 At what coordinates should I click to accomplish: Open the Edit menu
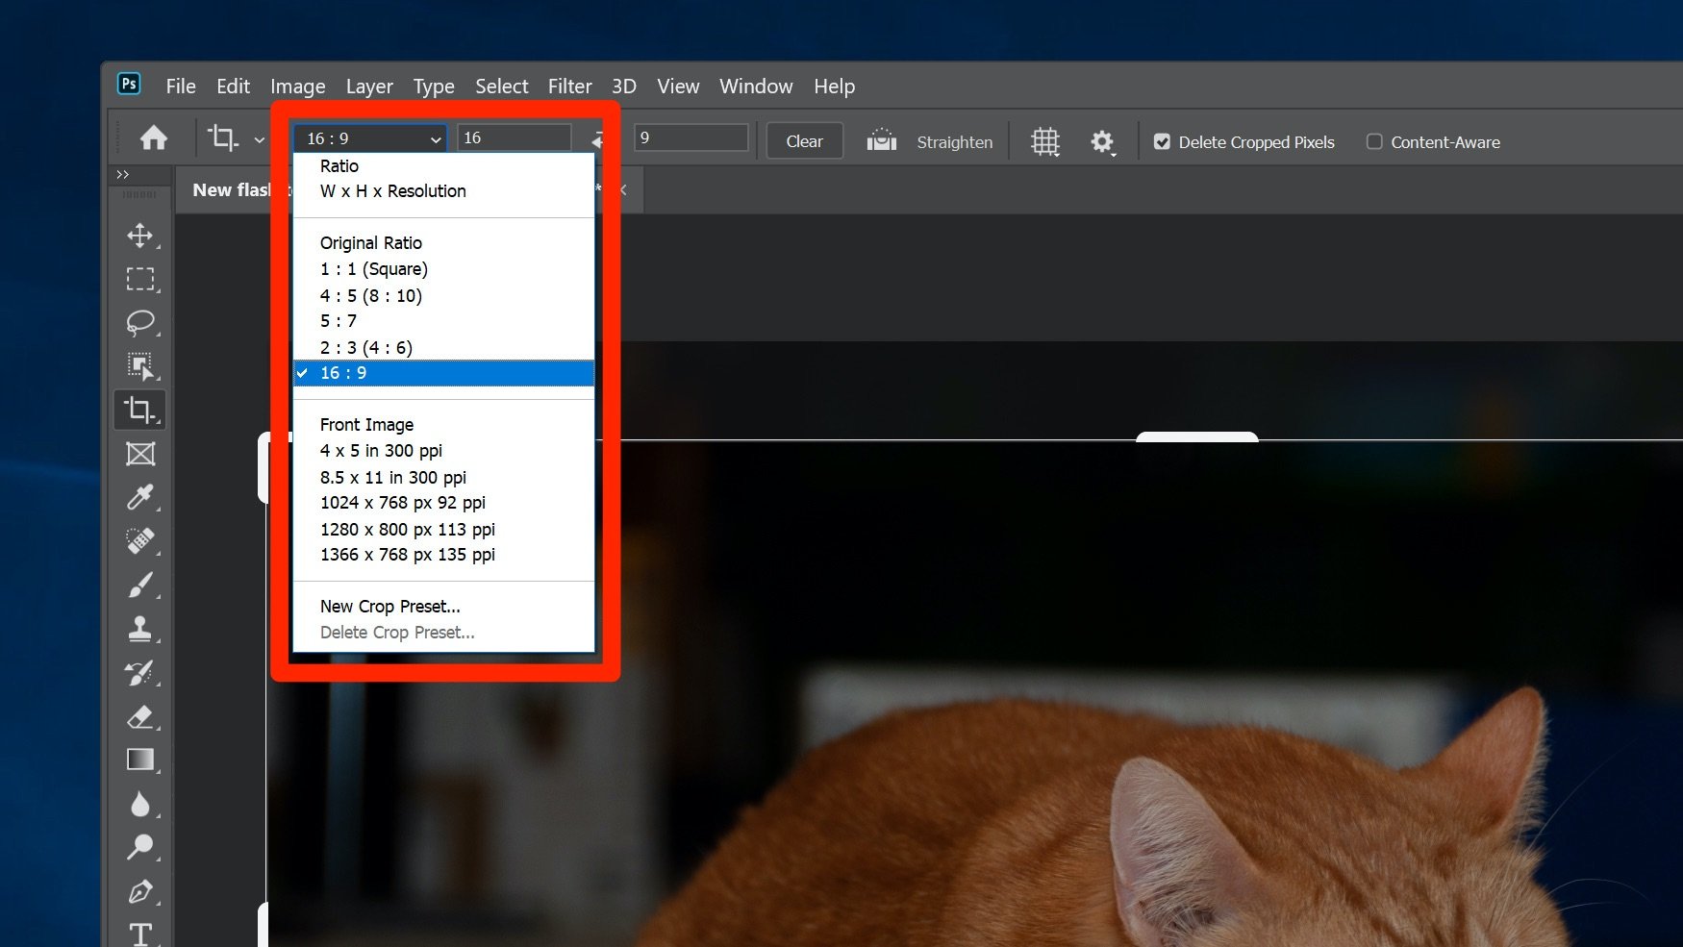tap(233, 87)
